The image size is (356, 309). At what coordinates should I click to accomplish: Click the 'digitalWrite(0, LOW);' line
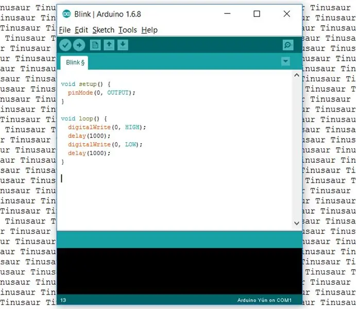point(105,145)
